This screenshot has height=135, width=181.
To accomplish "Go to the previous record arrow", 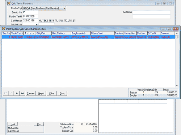I will pos(11,93).
